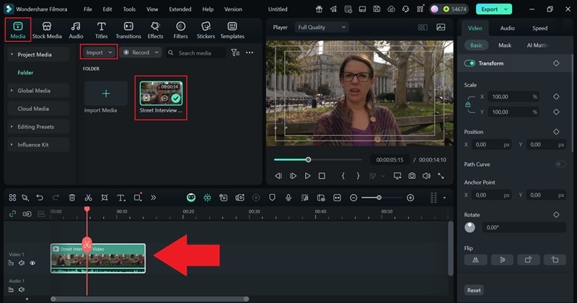Open the Transitions panel
Viewport: 577px width, 303px height.
128,30
